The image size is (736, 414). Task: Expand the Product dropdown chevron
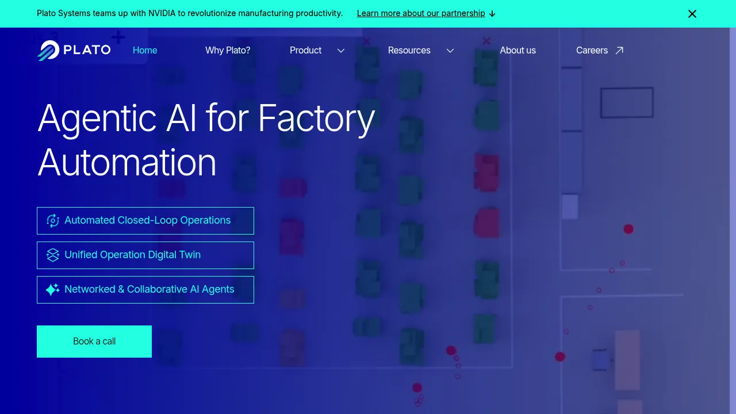pos(341,51)
